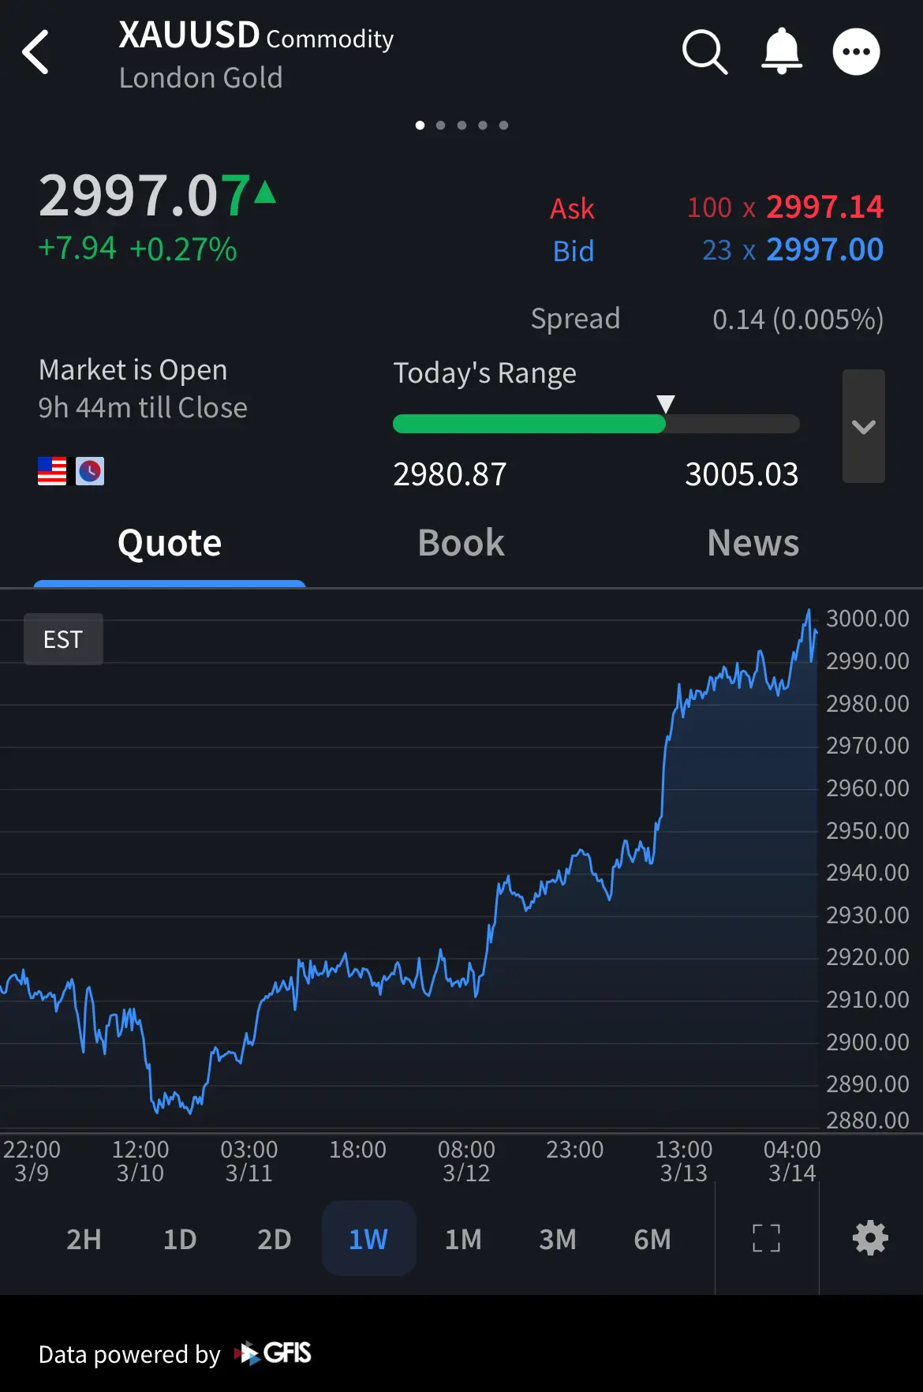Tap the XAUUSD Commodity title
The height and width of the screenshot is (1392, 923).
pos(256,36)
